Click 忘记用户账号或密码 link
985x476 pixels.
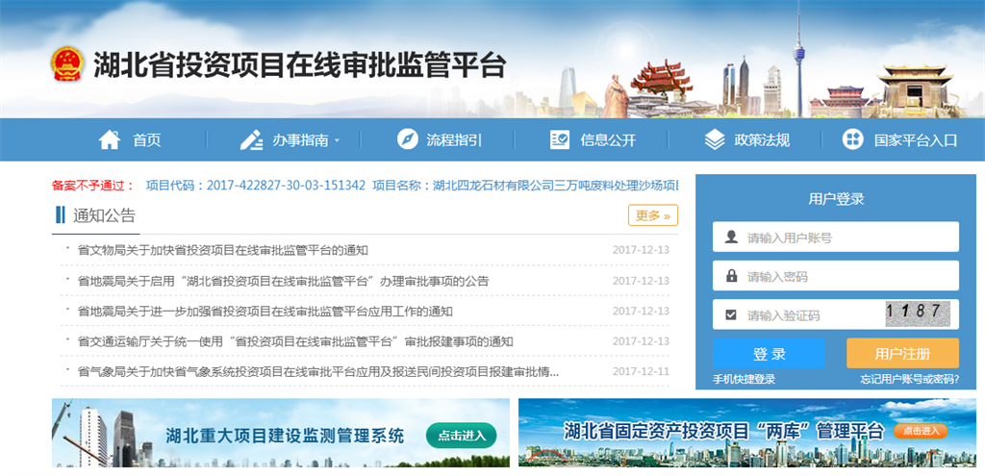[x=909, y=379]
